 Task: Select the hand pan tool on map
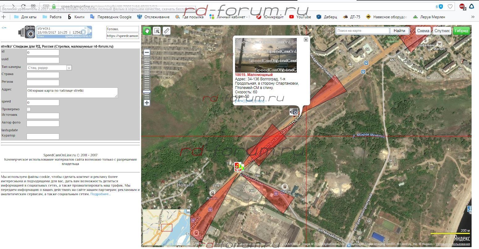(x=147, y=31)
